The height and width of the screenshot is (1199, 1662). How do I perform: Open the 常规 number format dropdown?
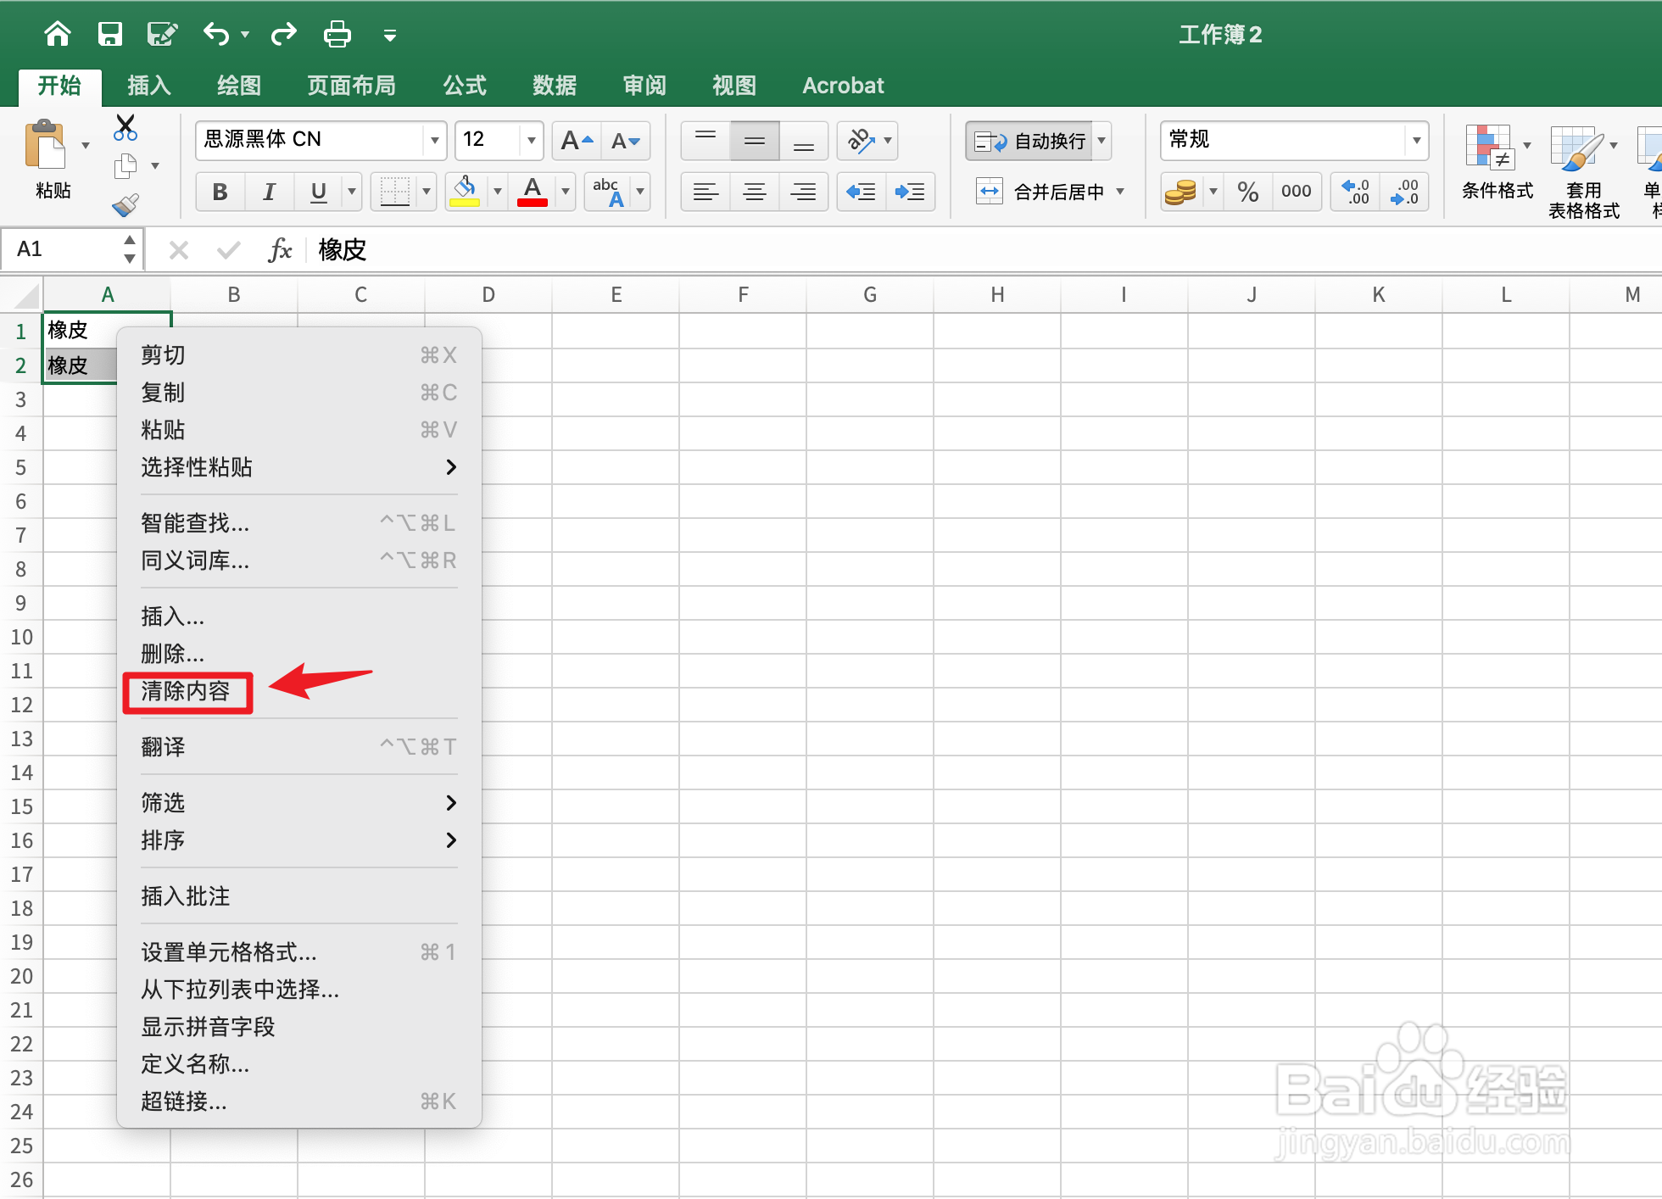click(x=1417, y=140)
